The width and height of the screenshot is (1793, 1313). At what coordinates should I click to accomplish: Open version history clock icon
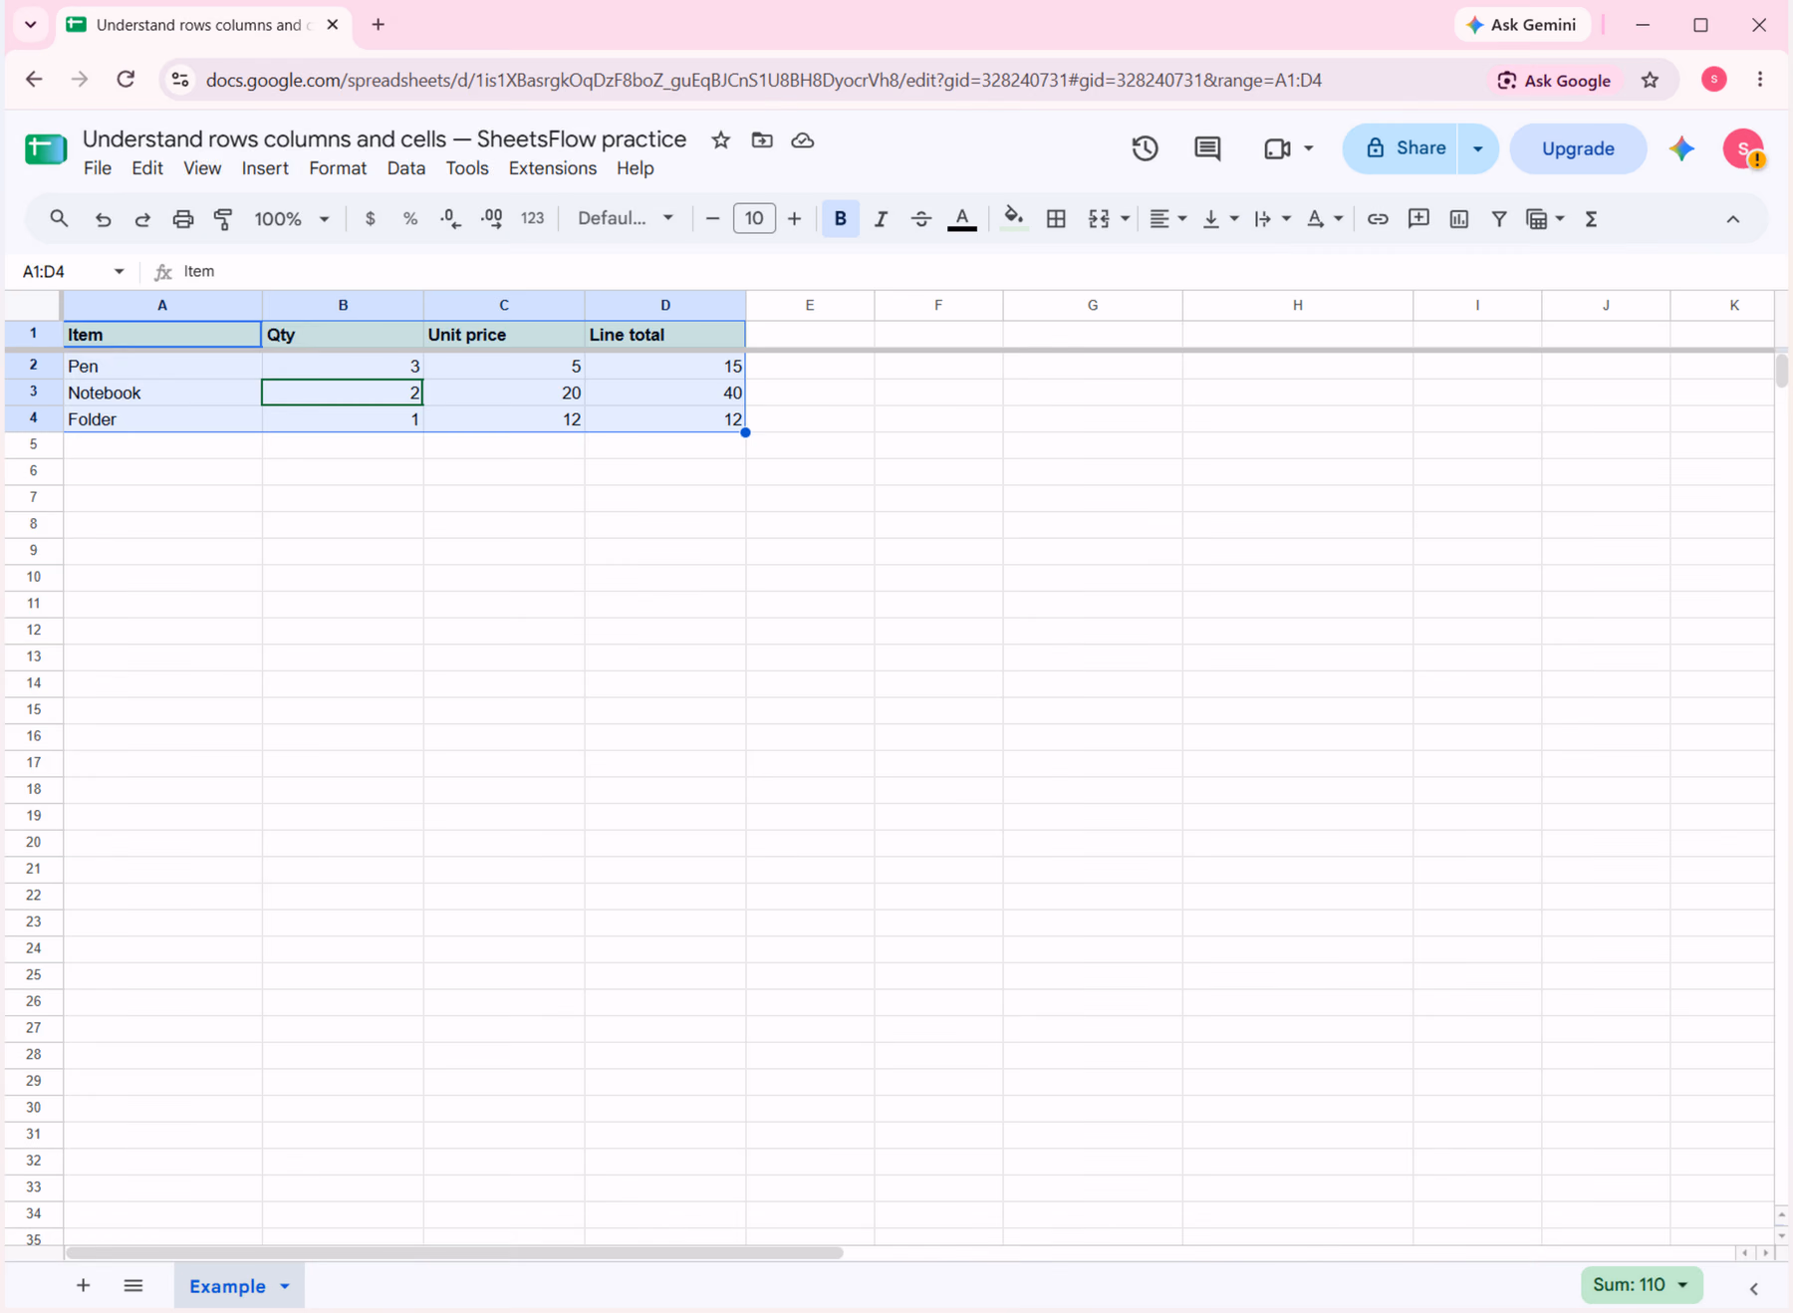coord(1145,148)
